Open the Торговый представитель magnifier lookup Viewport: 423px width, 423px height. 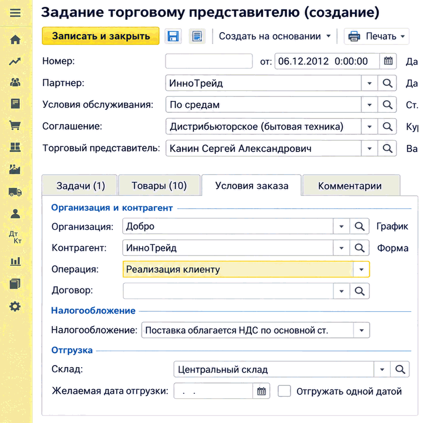click(x=387, y=148)
